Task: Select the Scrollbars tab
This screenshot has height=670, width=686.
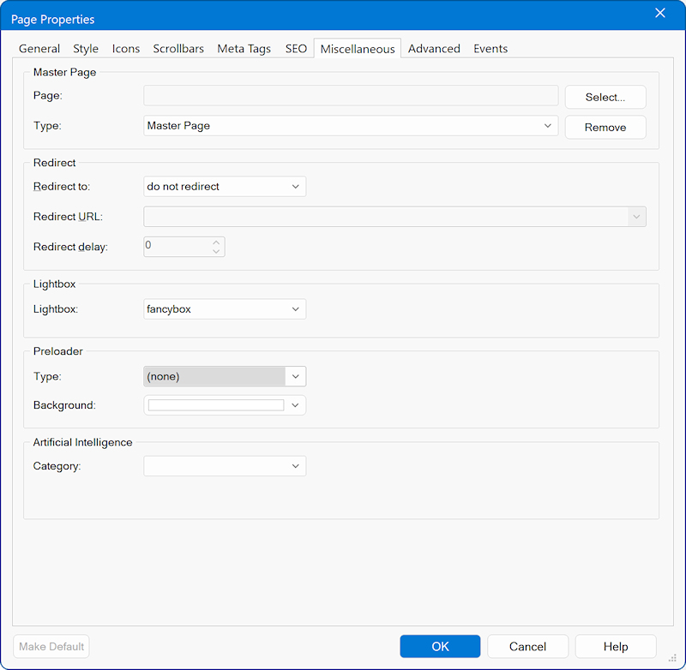Action: pos(178,49)
